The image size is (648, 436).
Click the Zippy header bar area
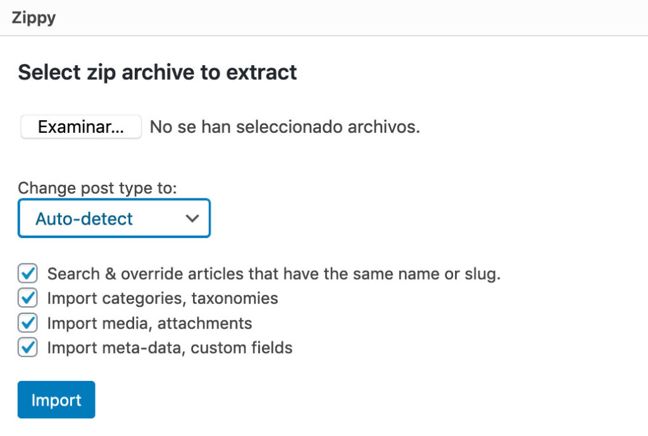(324, 18)
